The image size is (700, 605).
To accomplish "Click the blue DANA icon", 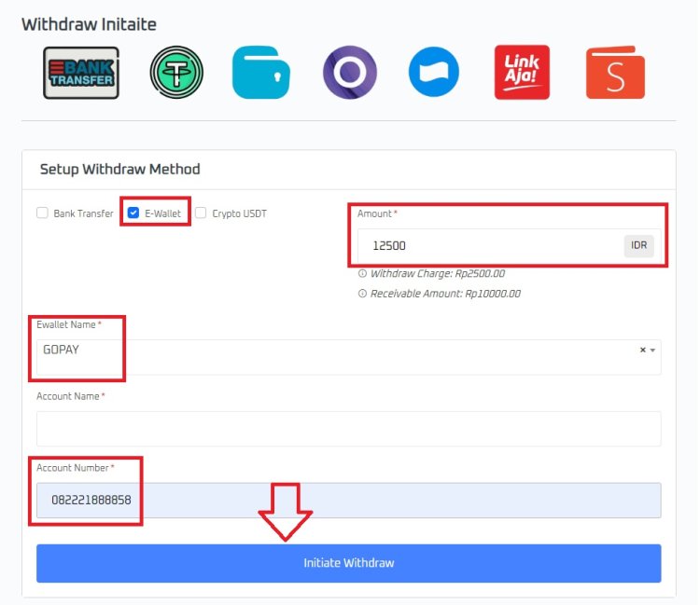I will coord(434,73).
